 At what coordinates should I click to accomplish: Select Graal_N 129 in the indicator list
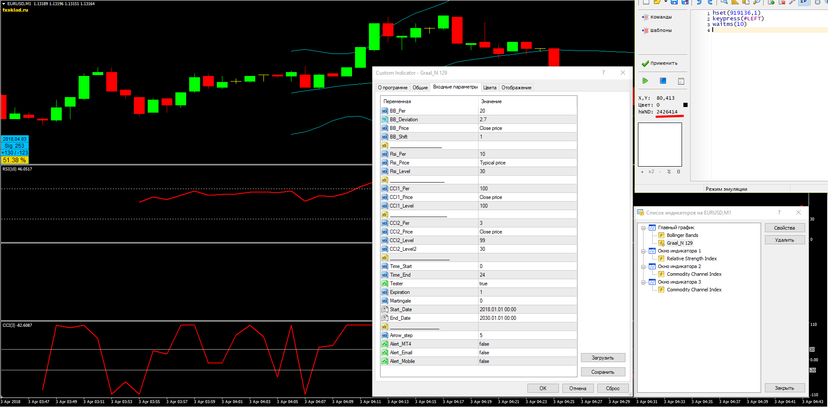pos(679,243)
